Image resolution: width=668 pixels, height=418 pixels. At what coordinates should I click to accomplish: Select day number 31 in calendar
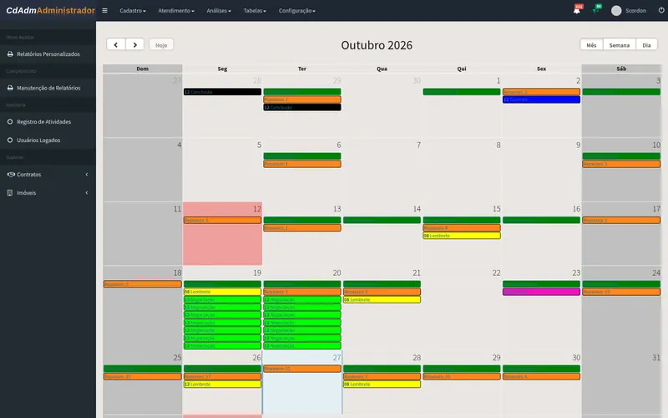pyautogui.click(x=656, y=358)
